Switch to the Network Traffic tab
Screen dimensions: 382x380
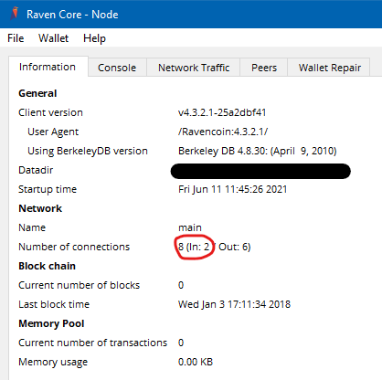(194, 68)
